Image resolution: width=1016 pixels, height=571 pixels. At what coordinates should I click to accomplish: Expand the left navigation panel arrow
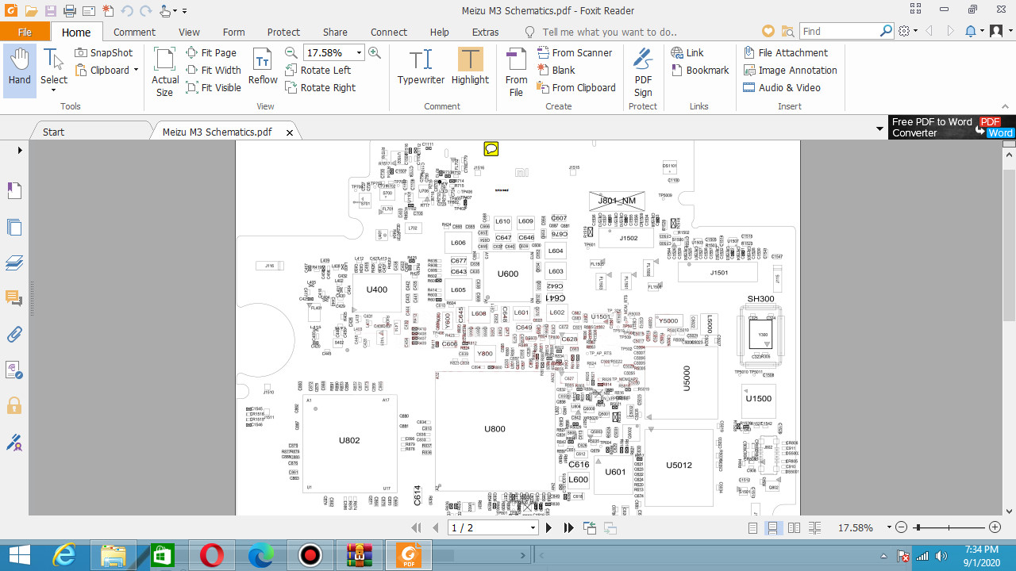20,150
